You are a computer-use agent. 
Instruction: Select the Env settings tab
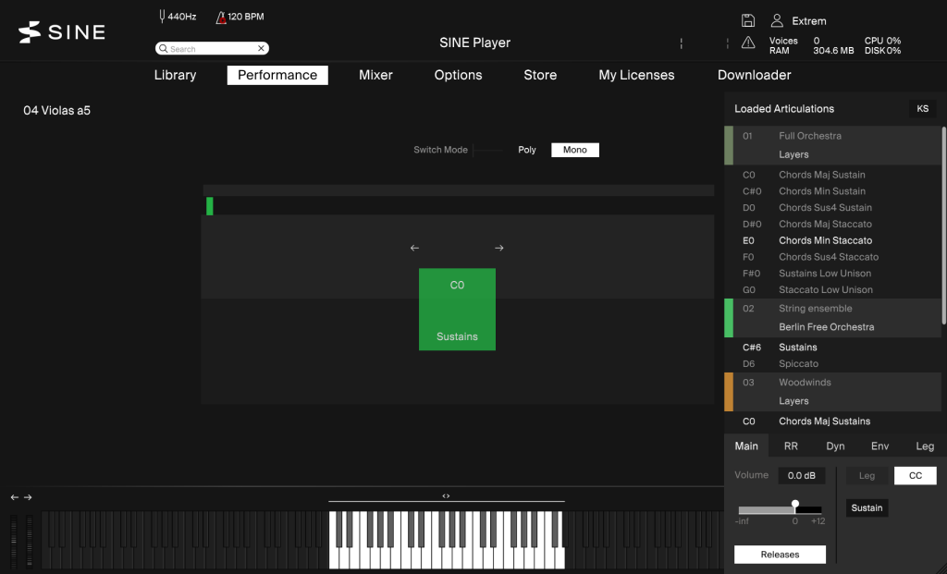point(880,446)
